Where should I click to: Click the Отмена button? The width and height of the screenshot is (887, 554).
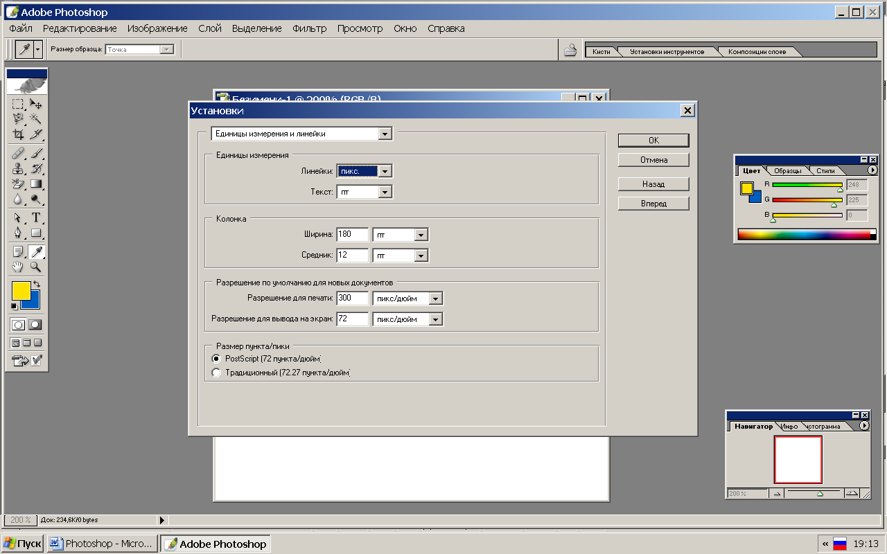point(653,160)
